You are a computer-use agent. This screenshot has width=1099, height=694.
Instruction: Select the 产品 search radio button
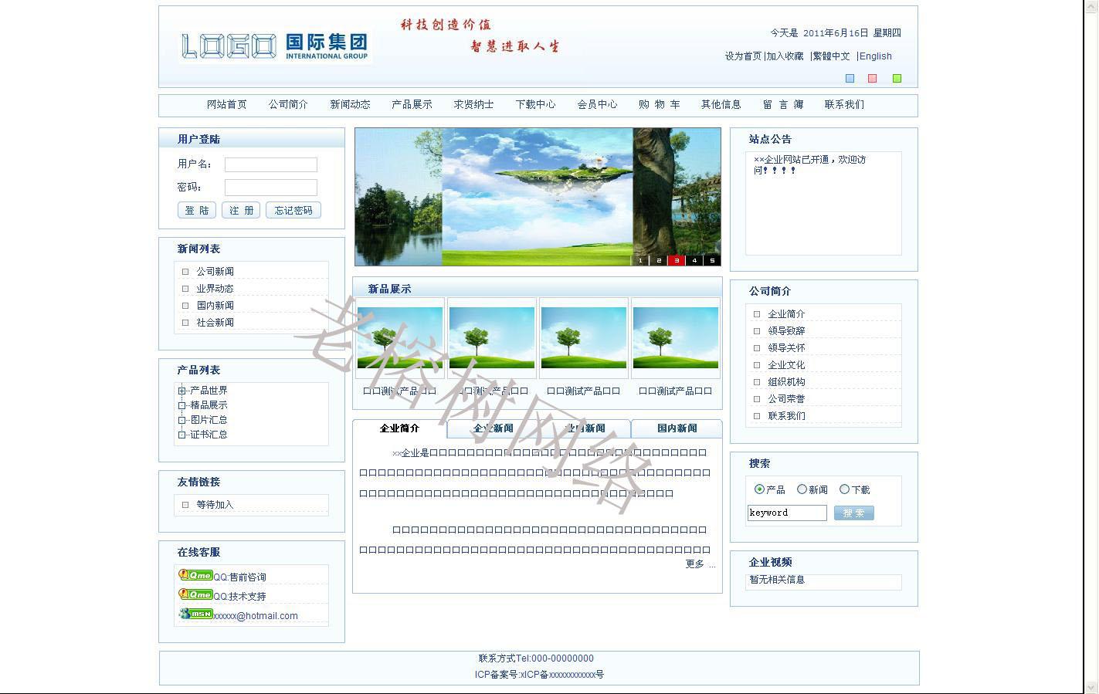pyautogui.click(x=759, y=489)
